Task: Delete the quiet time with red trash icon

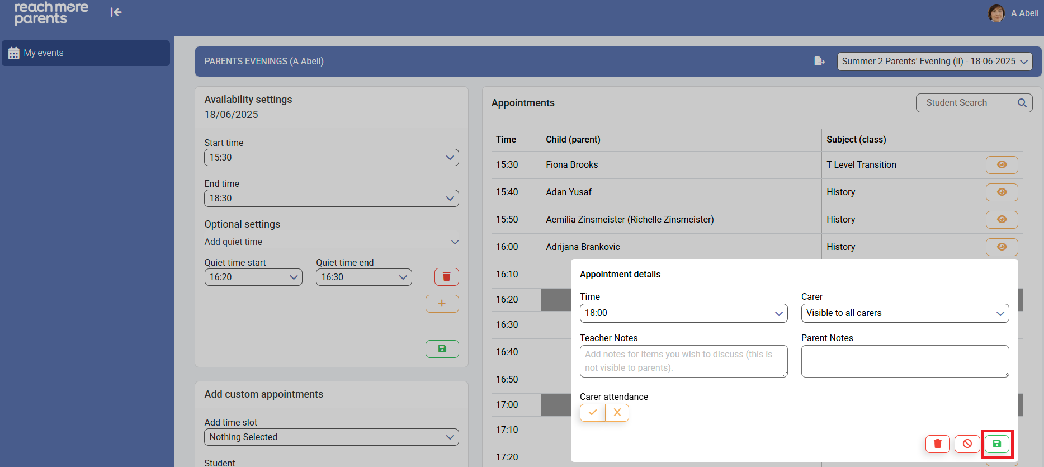Action: [446, 277]
